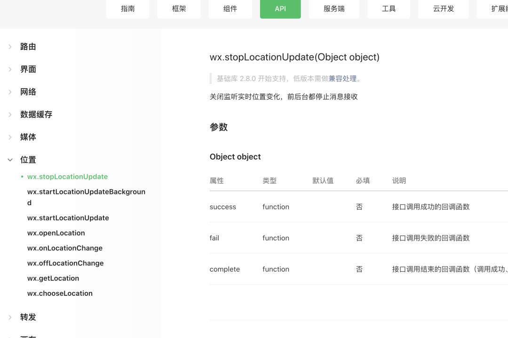Select wx.openLocation in sidebar
508x338 pixels.
56,233
